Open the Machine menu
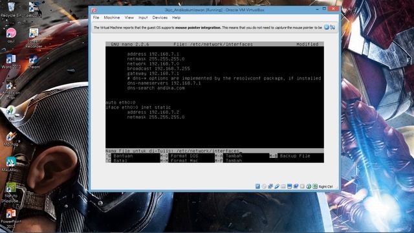Screen dimensions: 414x233 [112, 17]
